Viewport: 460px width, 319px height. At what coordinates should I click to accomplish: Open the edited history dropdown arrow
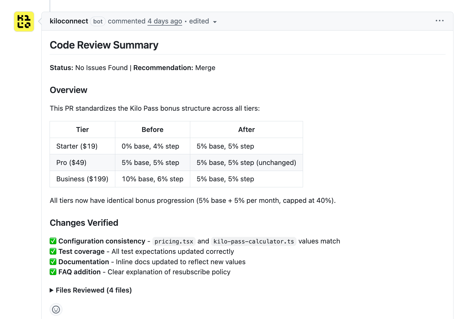(x=215, y=22)
